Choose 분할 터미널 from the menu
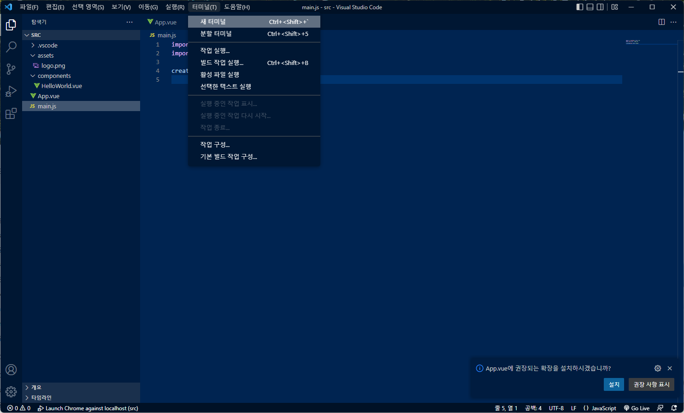Screen dimensions: 684x413 pos(216,34)
